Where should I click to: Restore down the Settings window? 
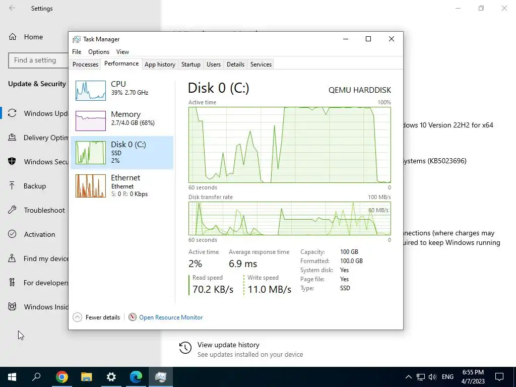tap(481, 8)
